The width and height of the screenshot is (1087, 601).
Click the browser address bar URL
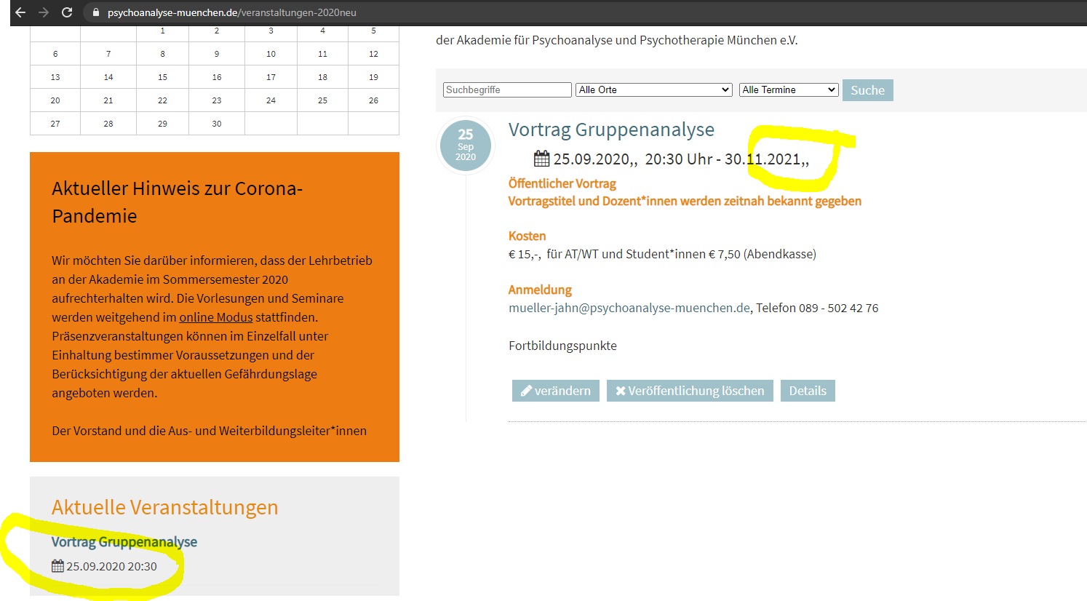click(x=232, y=12)
